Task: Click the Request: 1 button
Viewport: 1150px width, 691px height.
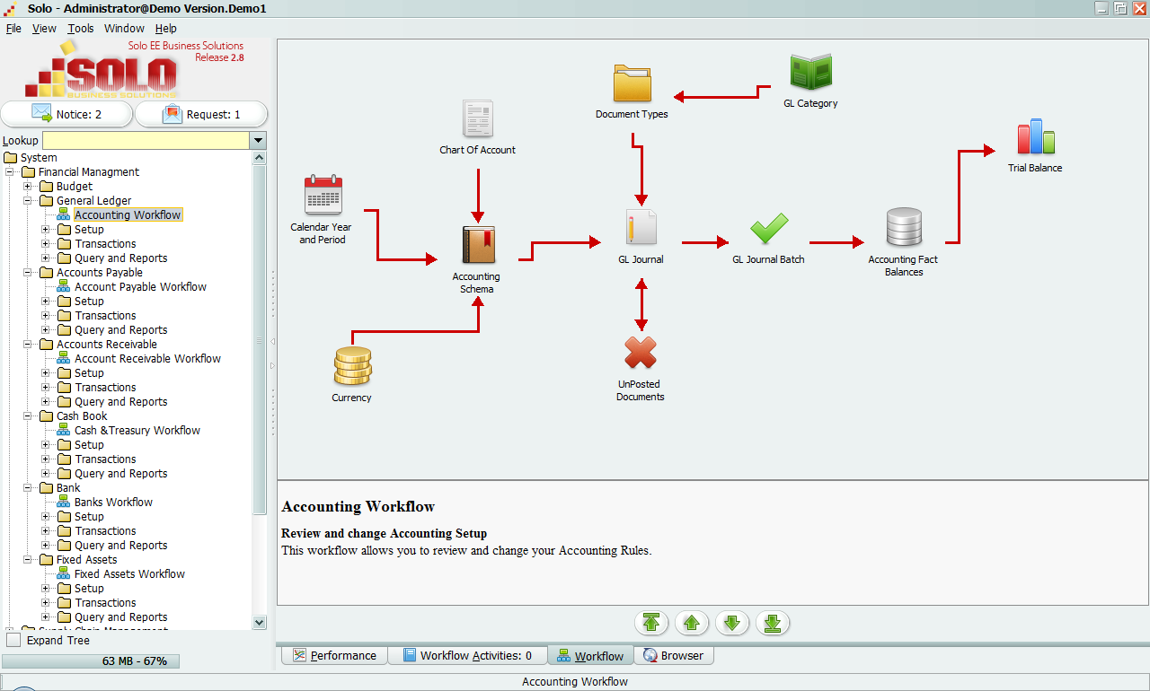Action: (x=201, y=115)
